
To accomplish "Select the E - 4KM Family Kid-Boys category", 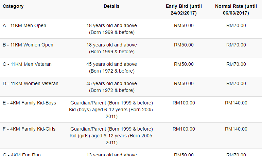I will (29, 103).
